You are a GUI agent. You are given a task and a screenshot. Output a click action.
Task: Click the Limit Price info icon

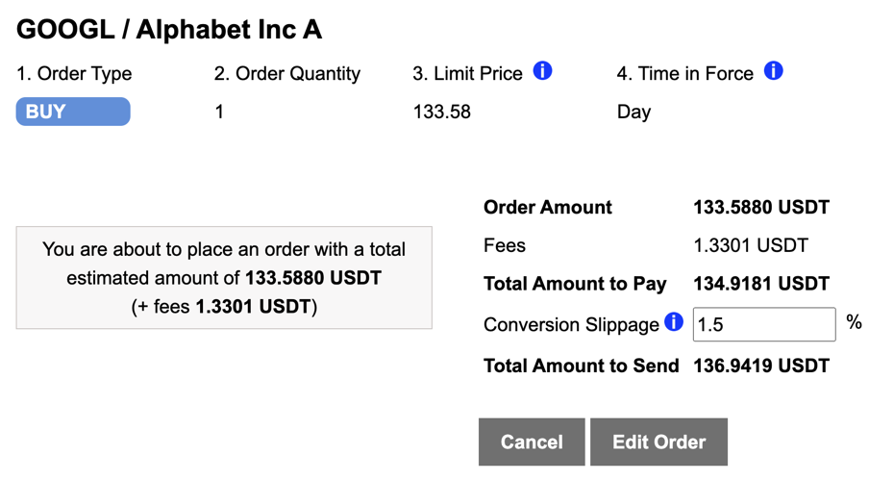(543, 71)
